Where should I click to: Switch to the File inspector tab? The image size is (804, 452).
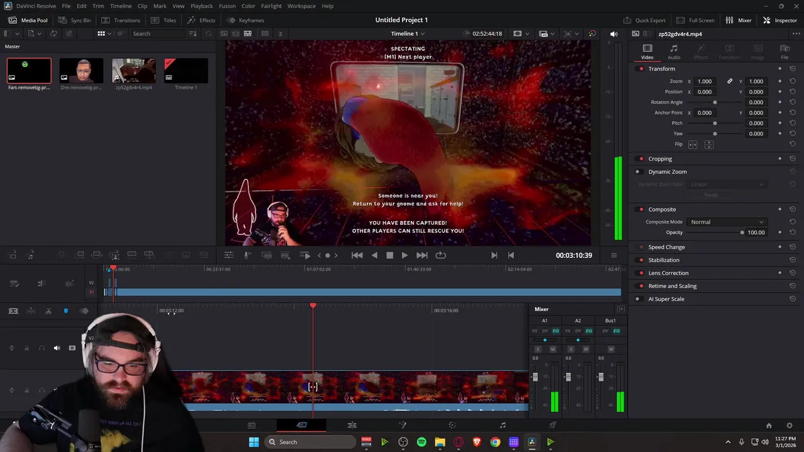[785, 52]
